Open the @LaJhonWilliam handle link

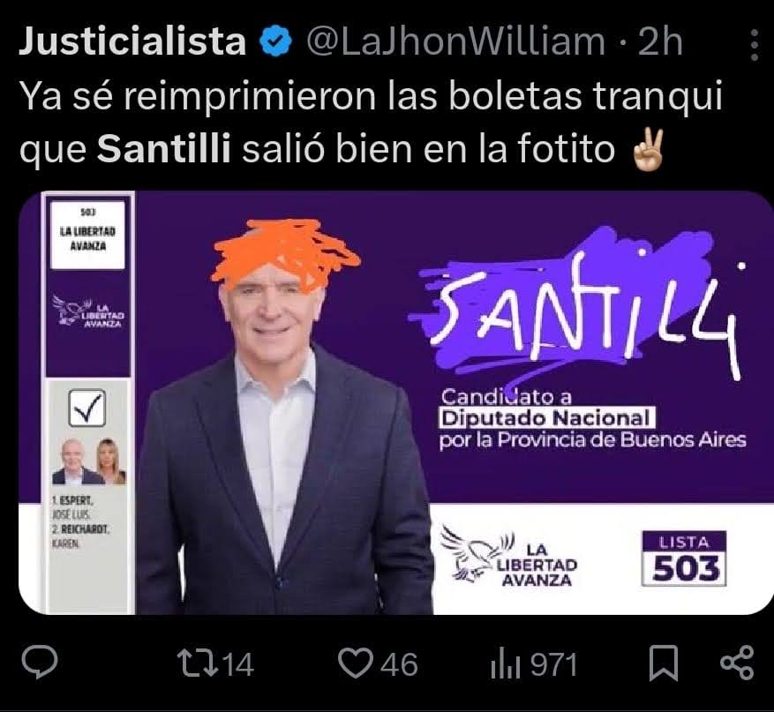click(455, 41)
